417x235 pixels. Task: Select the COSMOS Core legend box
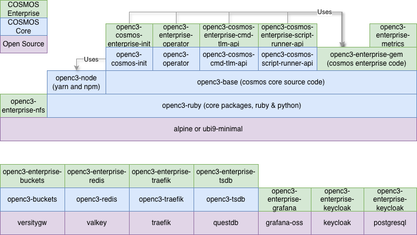(23, 26)
